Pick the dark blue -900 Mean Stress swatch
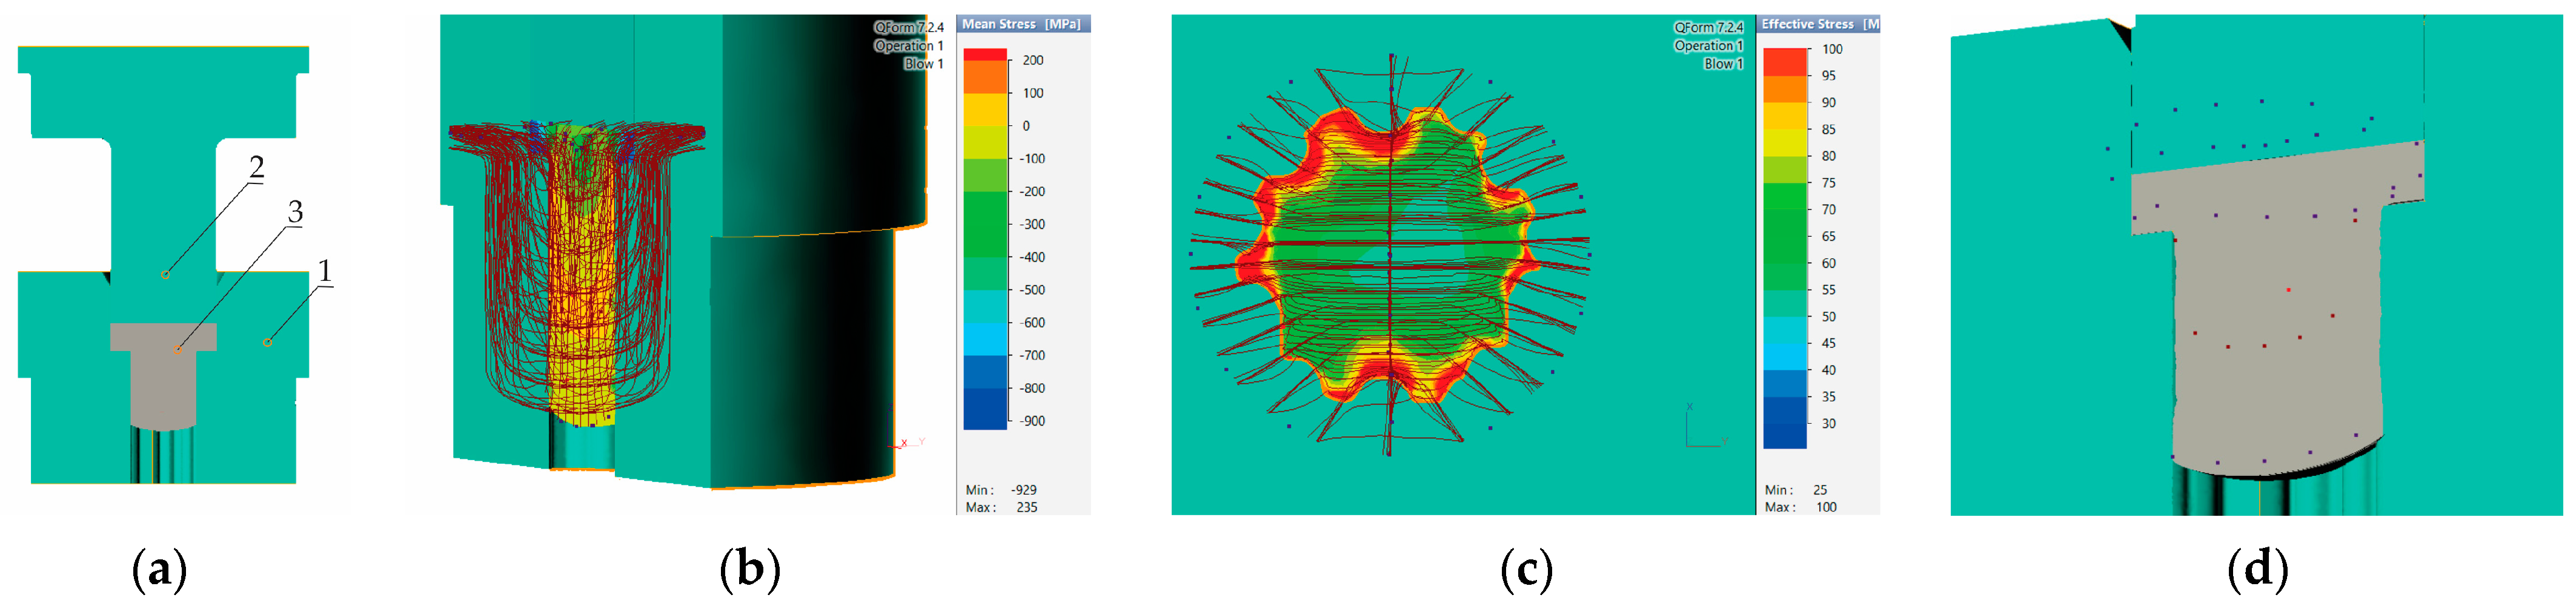 pos(984,414)
